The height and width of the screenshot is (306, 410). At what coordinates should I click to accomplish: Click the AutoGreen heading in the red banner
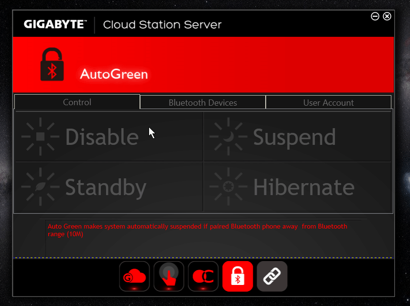click(x=114, y=74)
